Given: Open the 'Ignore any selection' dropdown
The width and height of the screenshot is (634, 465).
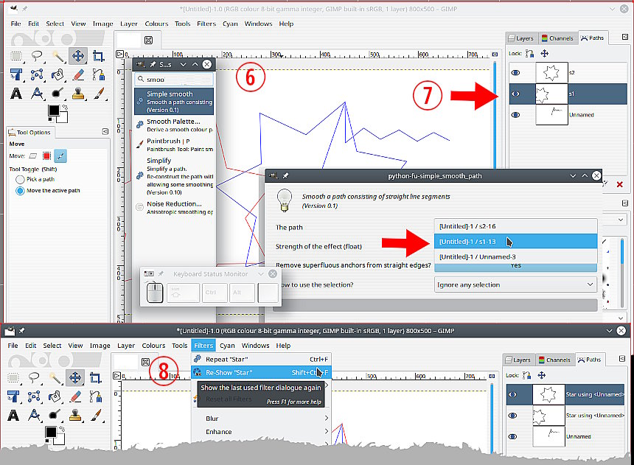Looking at the screenshot, I should pyautogui.click(x=515, y=284).
